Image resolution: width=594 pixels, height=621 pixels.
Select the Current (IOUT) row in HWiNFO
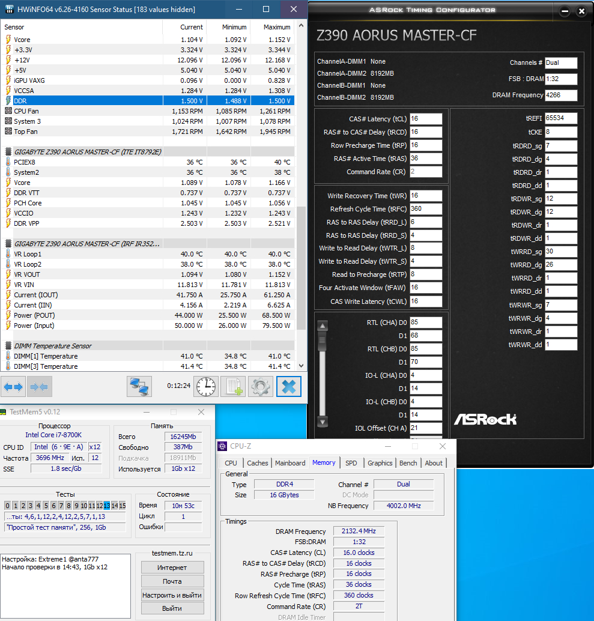pyautogui.click(x=148, y=295)
